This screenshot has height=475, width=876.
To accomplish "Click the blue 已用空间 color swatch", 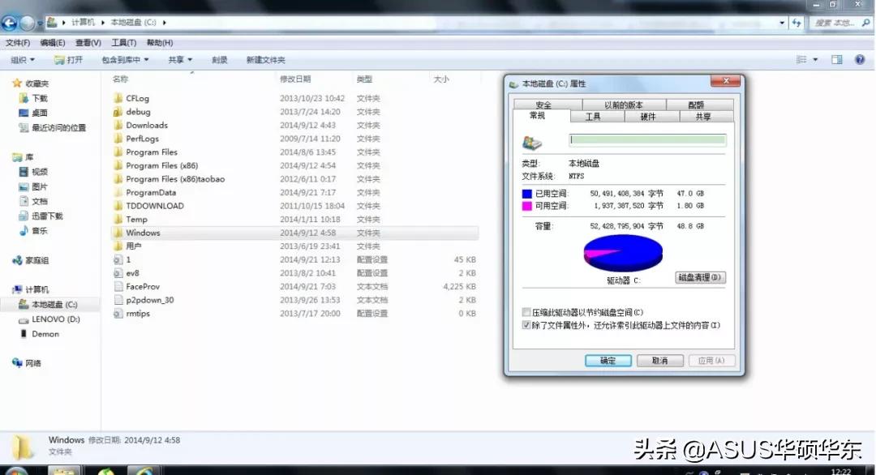I will point(528,193).
